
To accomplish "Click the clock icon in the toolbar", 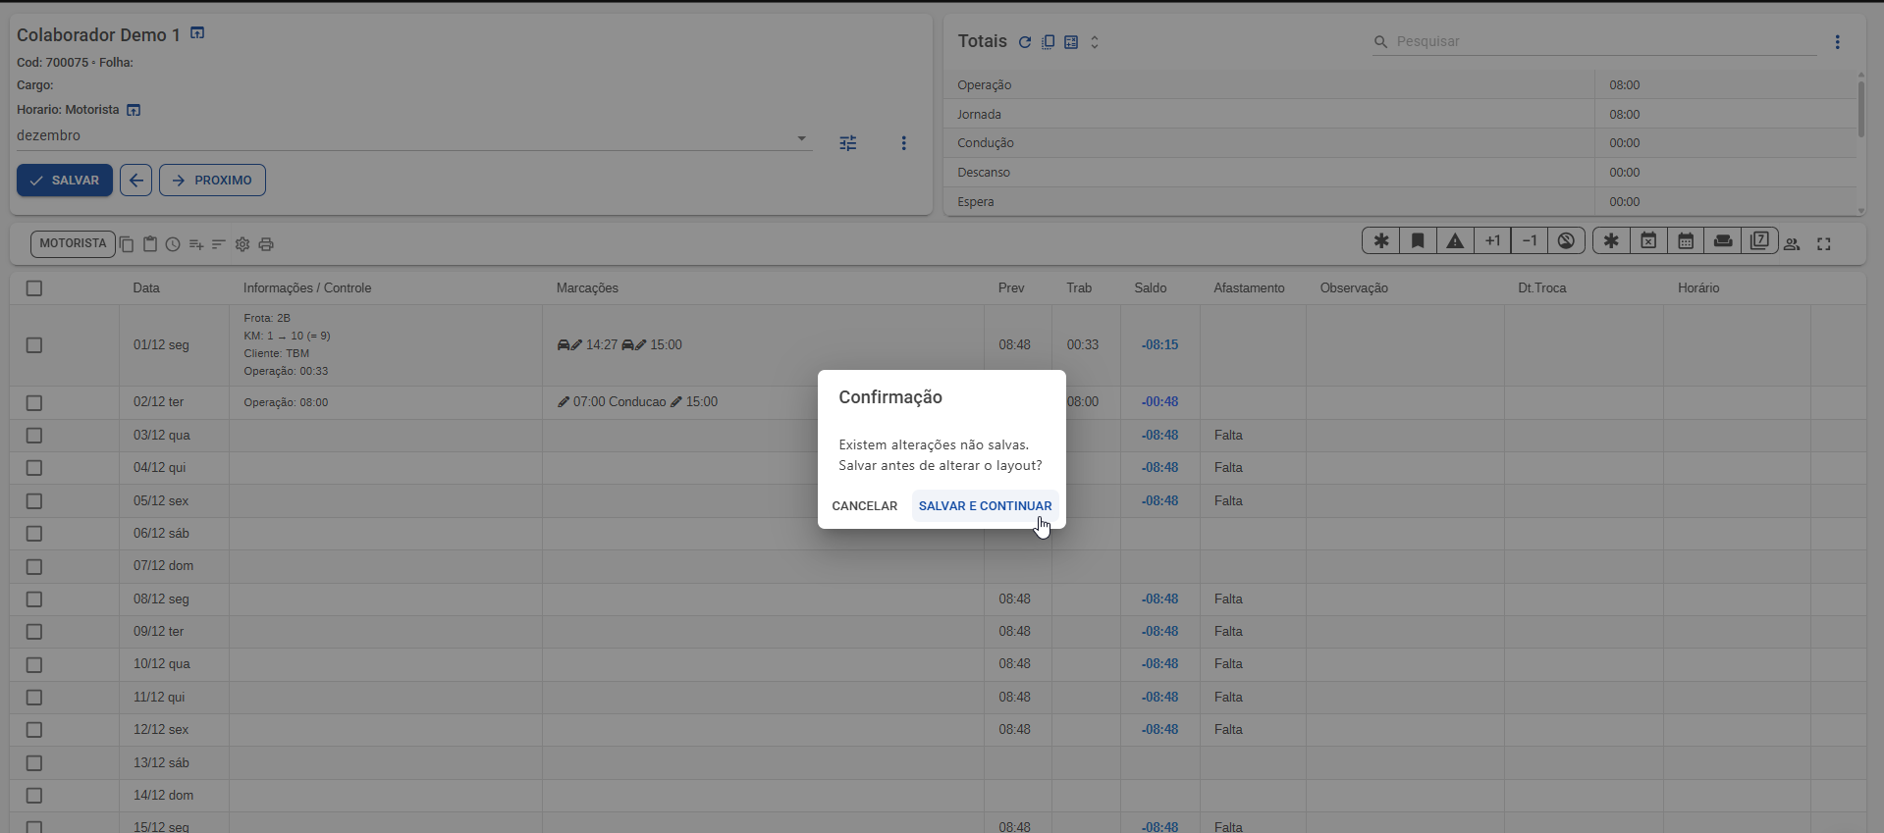I will [x=173, y=244].
